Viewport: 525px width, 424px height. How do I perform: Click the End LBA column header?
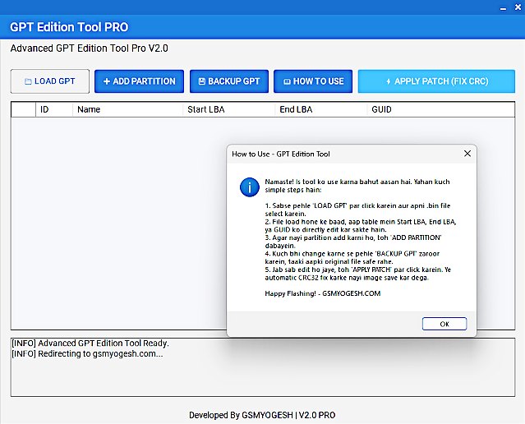click(x=296, y=109)
